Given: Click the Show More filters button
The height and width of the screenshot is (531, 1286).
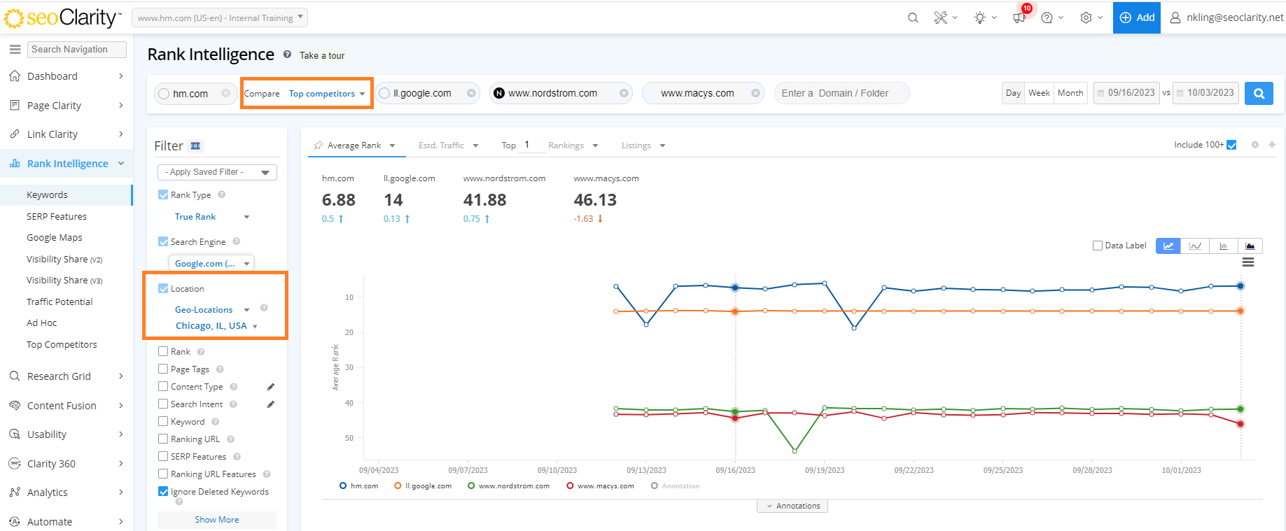Looking at the screenshot, I should click(x=217, y=520).
